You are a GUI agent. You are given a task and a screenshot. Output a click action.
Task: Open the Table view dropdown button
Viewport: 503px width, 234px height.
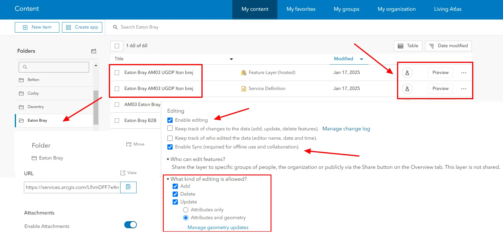coord(408,46)
